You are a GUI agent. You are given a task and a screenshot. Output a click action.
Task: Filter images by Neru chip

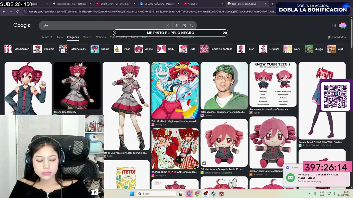point(293,49)
